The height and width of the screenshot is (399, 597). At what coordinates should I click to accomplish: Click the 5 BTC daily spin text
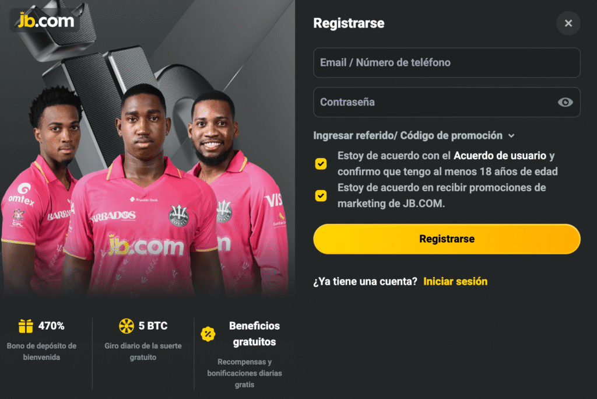click(153, 325)
